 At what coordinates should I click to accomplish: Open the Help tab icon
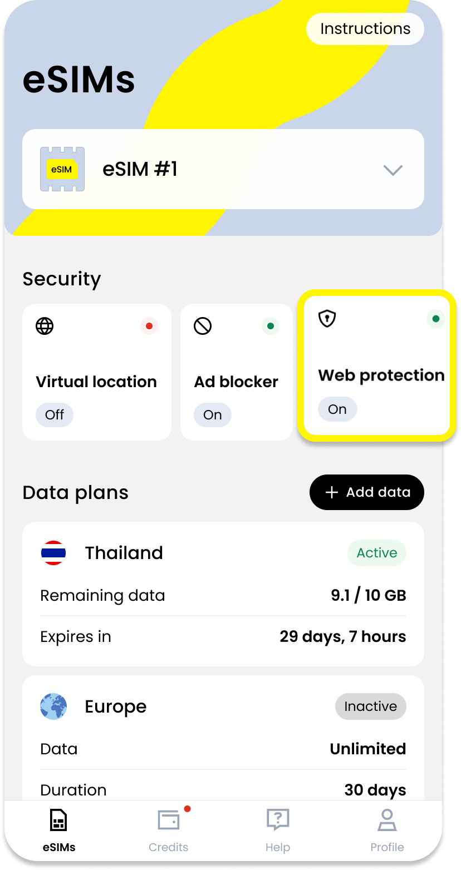(x=277, y=820)
